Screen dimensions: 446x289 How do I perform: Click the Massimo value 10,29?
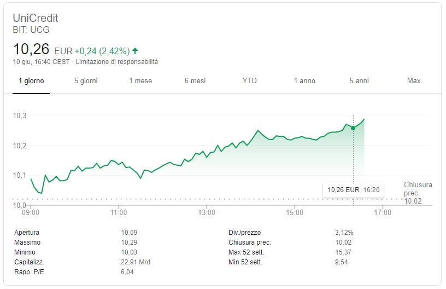[129, 242]
